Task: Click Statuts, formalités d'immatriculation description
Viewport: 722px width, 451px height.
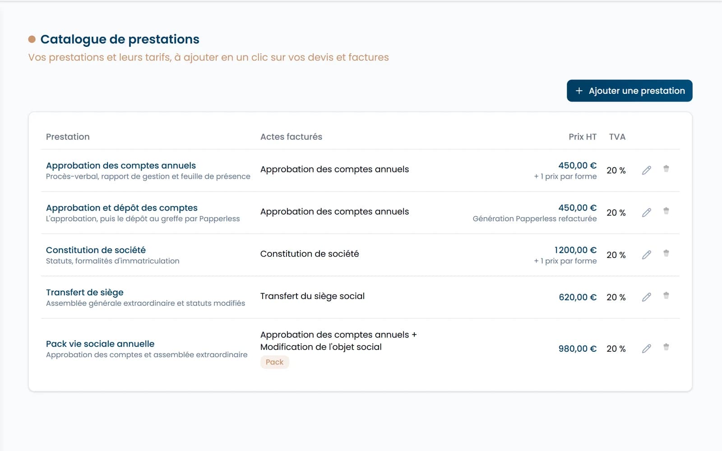Action: (x=113, y=261)
